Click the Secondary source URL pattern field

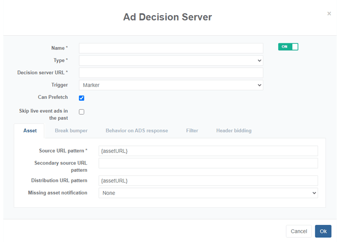tap(208, 163)
